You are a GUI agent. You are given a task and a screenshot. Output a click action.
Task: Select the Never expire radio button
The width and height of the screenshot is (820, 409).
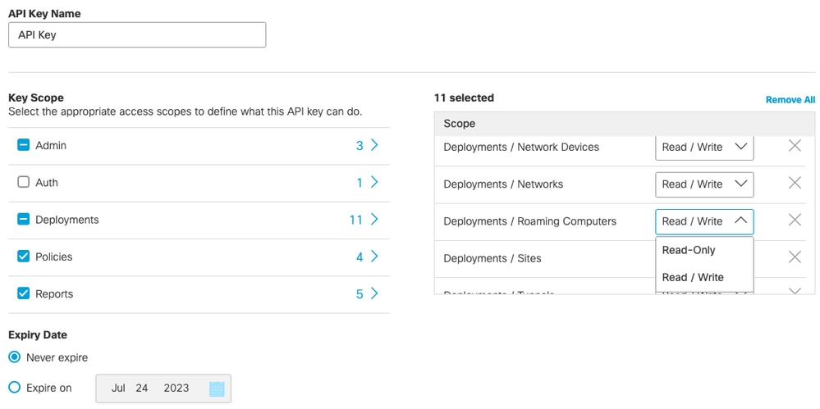(x=15, y=357)
